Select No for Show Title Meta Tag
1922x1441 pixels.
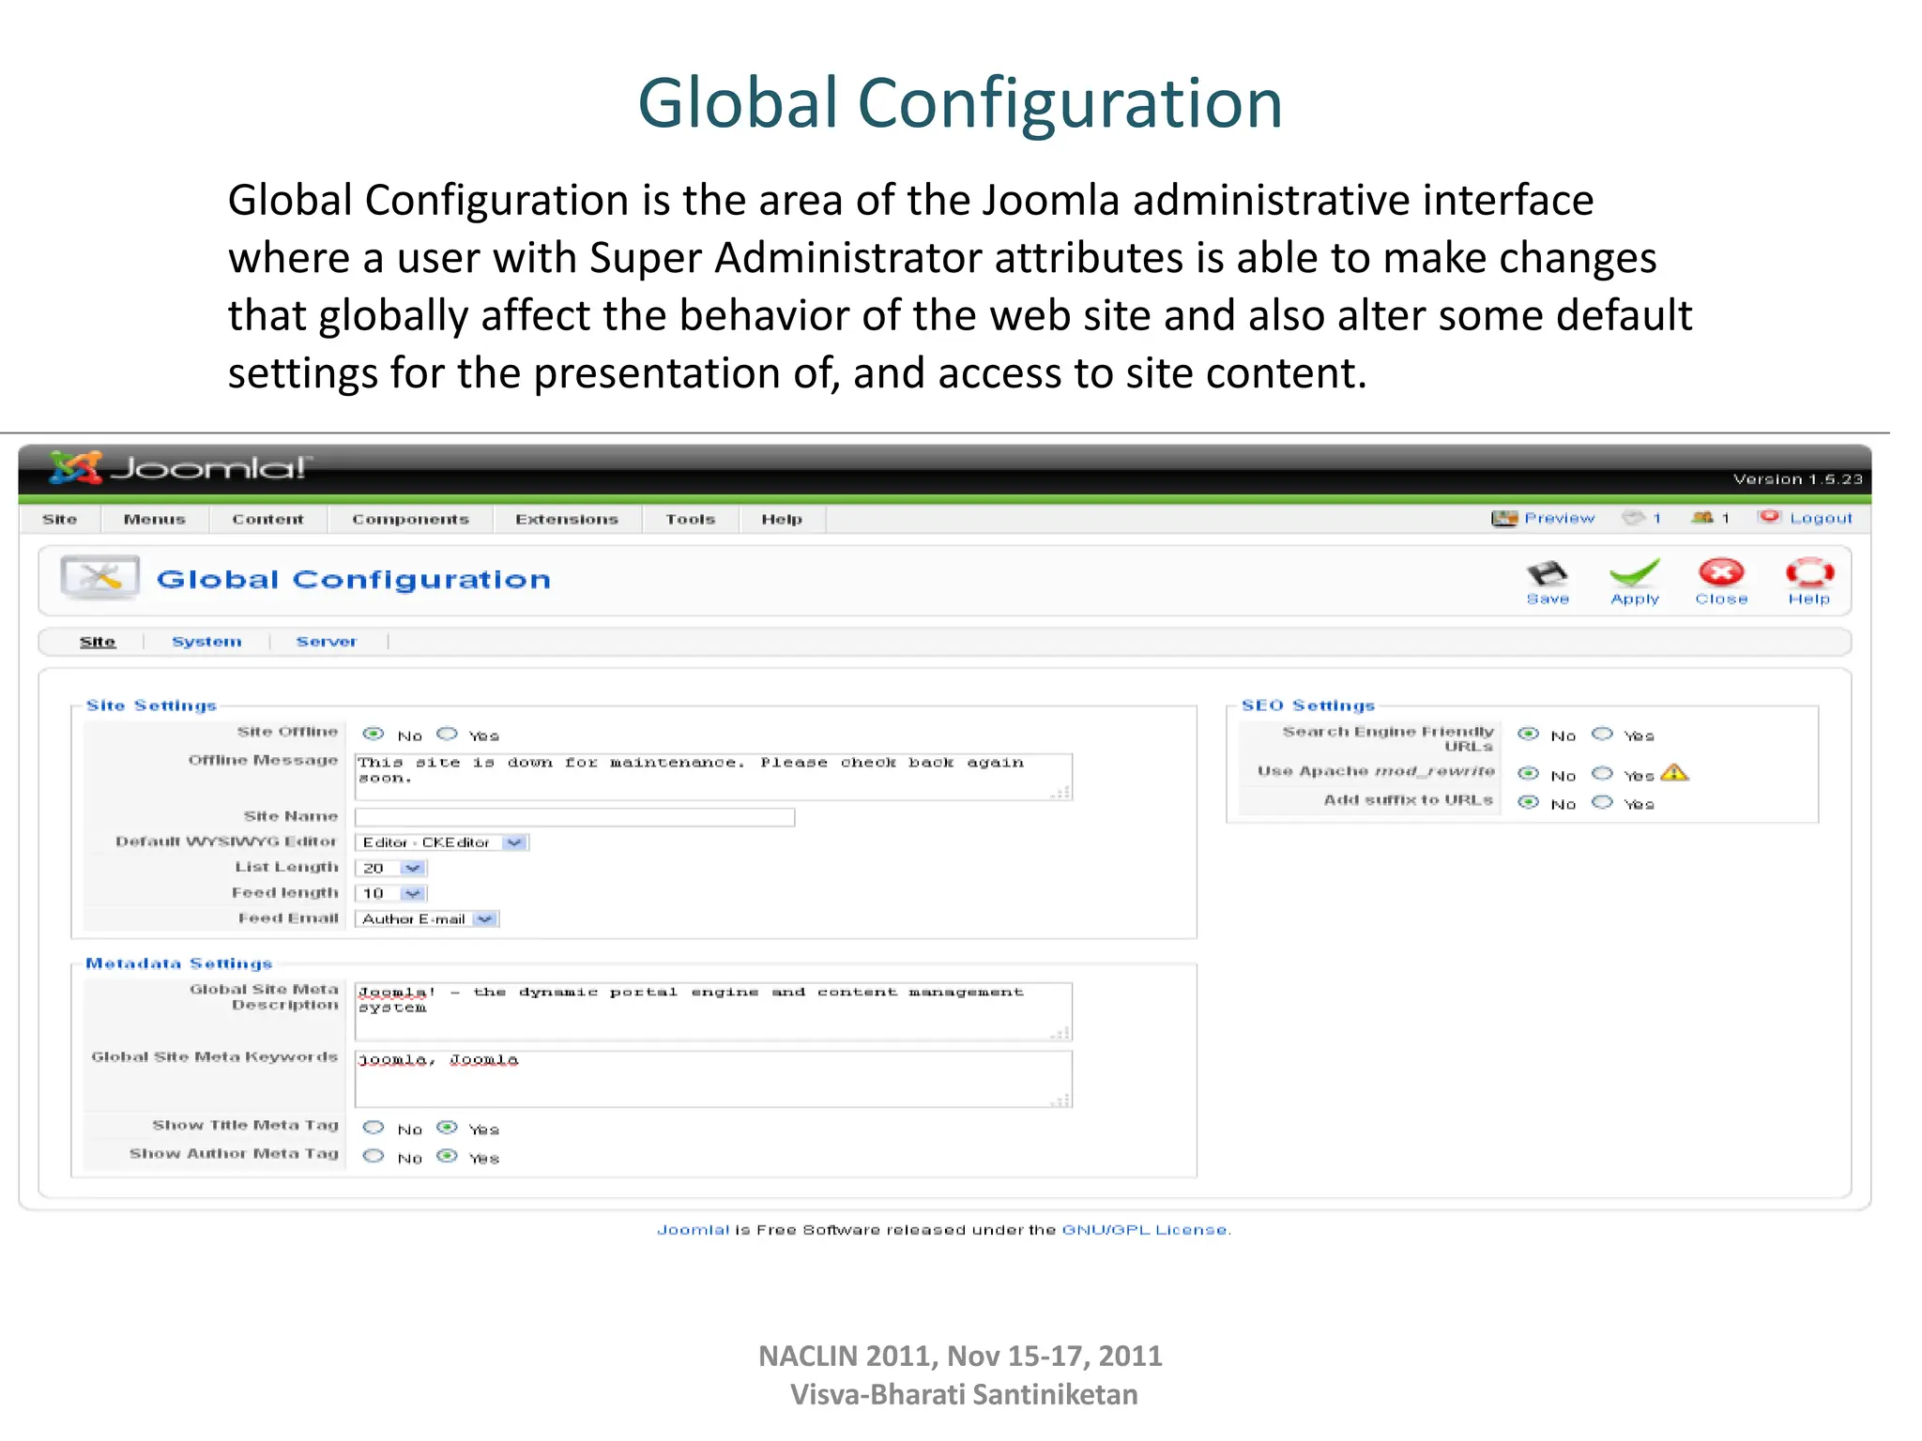click(374, 1128)
